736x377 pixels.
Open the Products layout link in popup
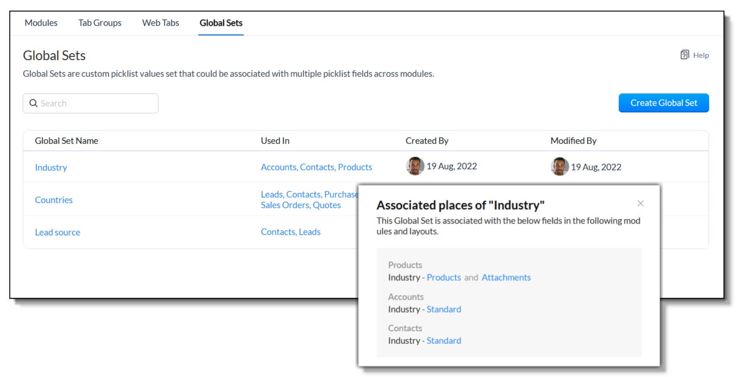tap(444, 278)
